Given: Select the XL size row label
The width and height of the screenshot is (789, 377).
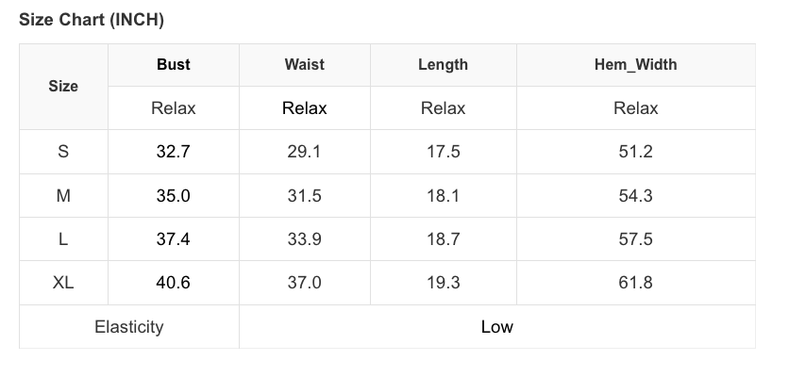Looking at the screenshot, I should pos(63,283).
